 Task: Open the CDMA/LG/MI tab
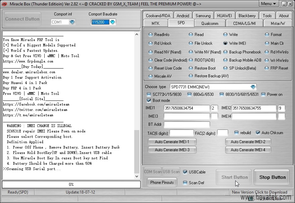[244, 24]
